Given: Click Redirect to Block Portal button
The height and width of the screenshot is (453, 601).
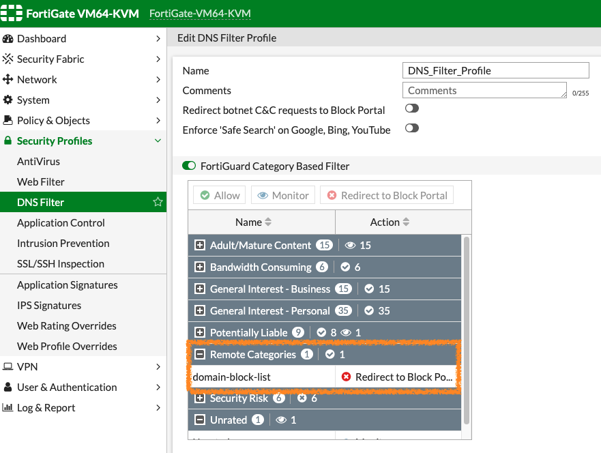Looking at the screenshot, I should click(x=387, y=195).
